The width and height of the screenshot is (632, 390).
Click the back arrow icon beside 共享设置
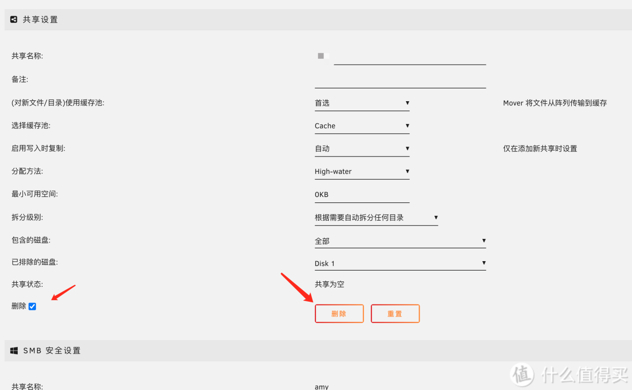pyautogui.click(x=13, y=19)
